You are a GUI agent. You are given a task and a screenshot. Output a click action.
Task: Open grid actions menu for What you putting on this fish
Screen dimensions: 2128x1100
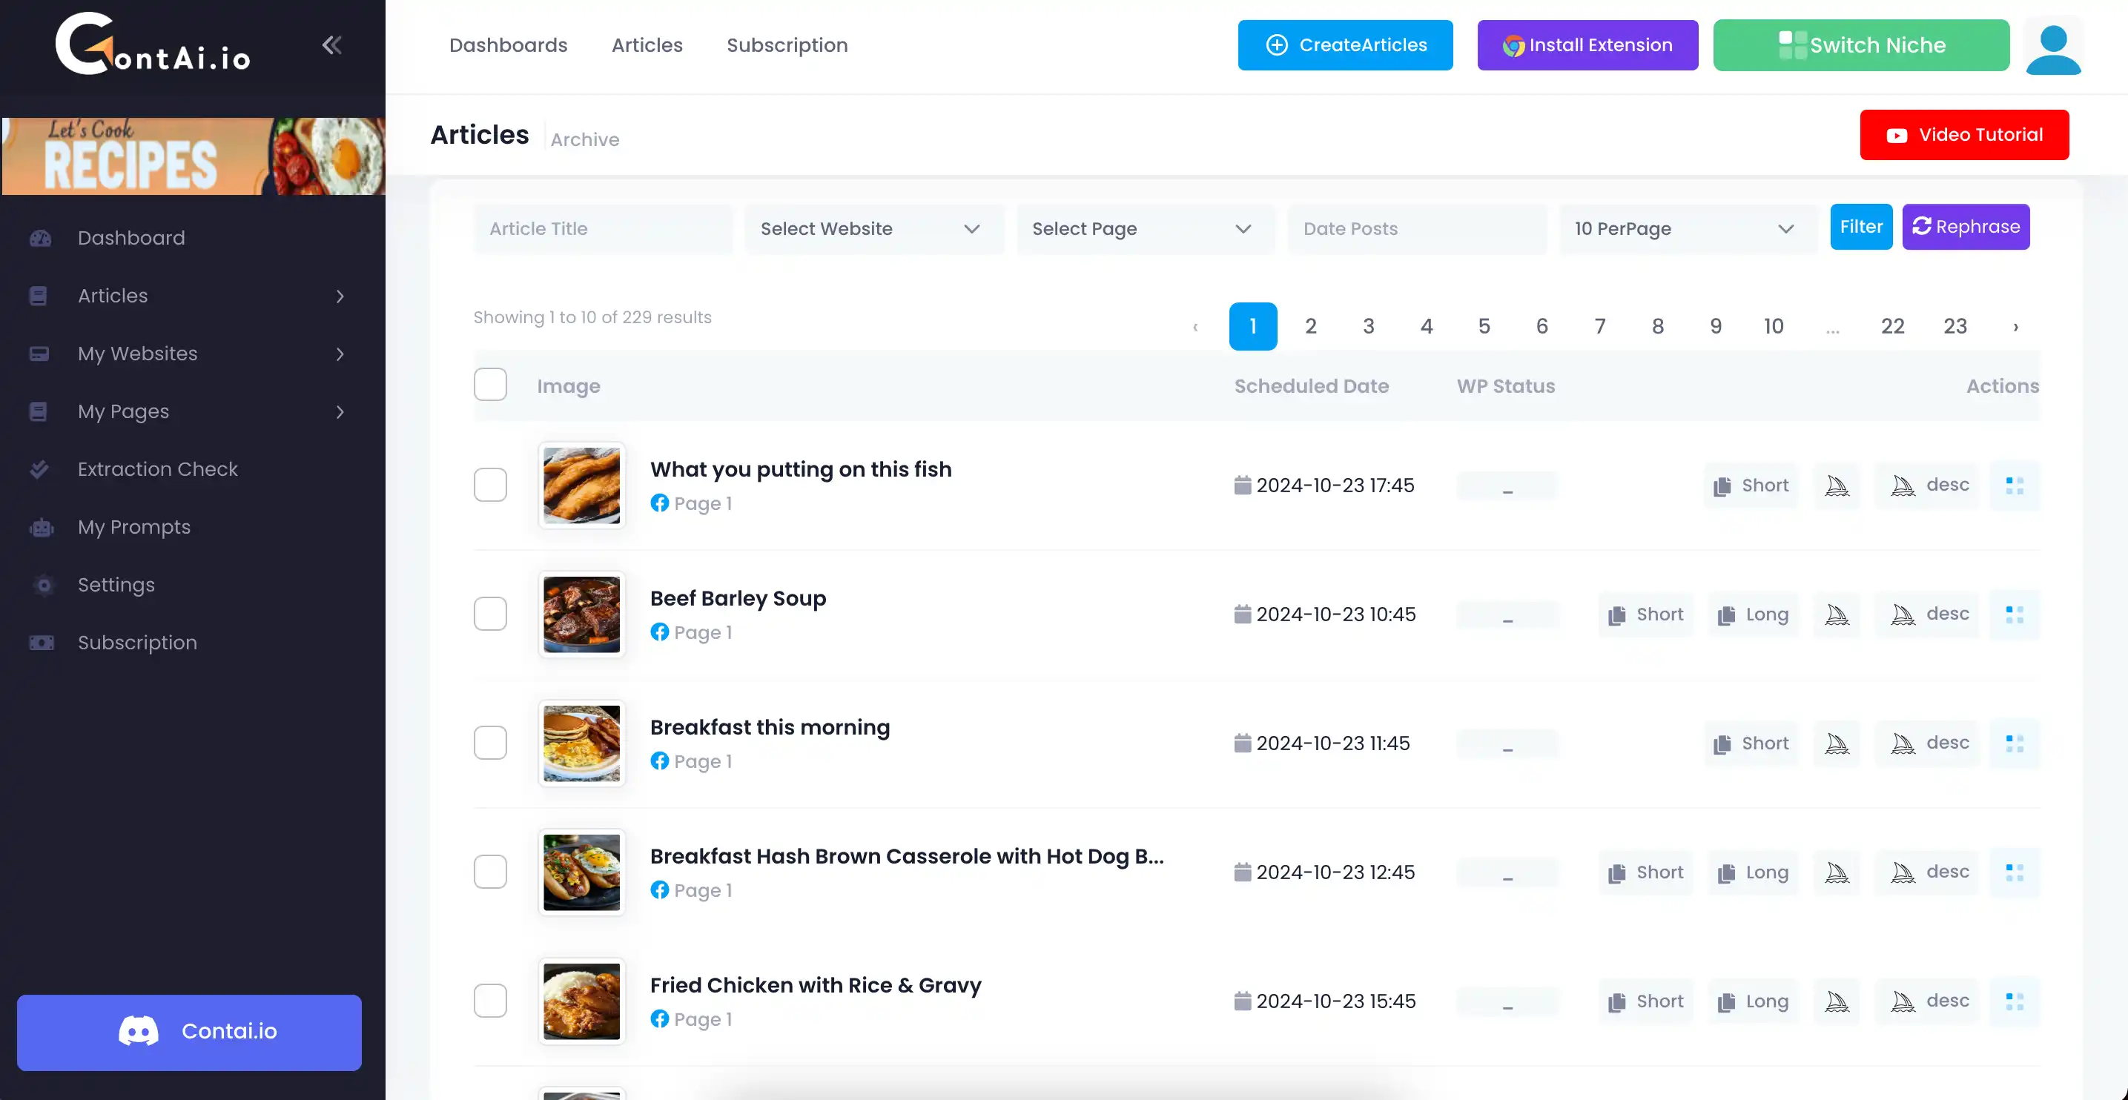click(2014, 485)
